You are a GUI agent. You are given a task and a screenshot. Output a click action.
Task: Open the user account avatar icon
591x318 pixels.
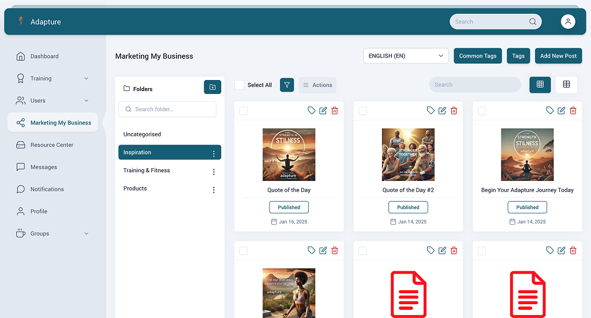568,22
